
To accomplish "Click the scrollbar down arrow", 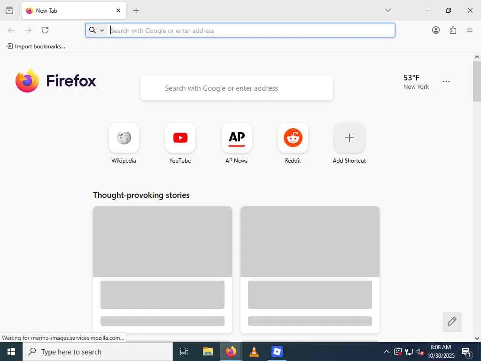I will click(477, 338).
